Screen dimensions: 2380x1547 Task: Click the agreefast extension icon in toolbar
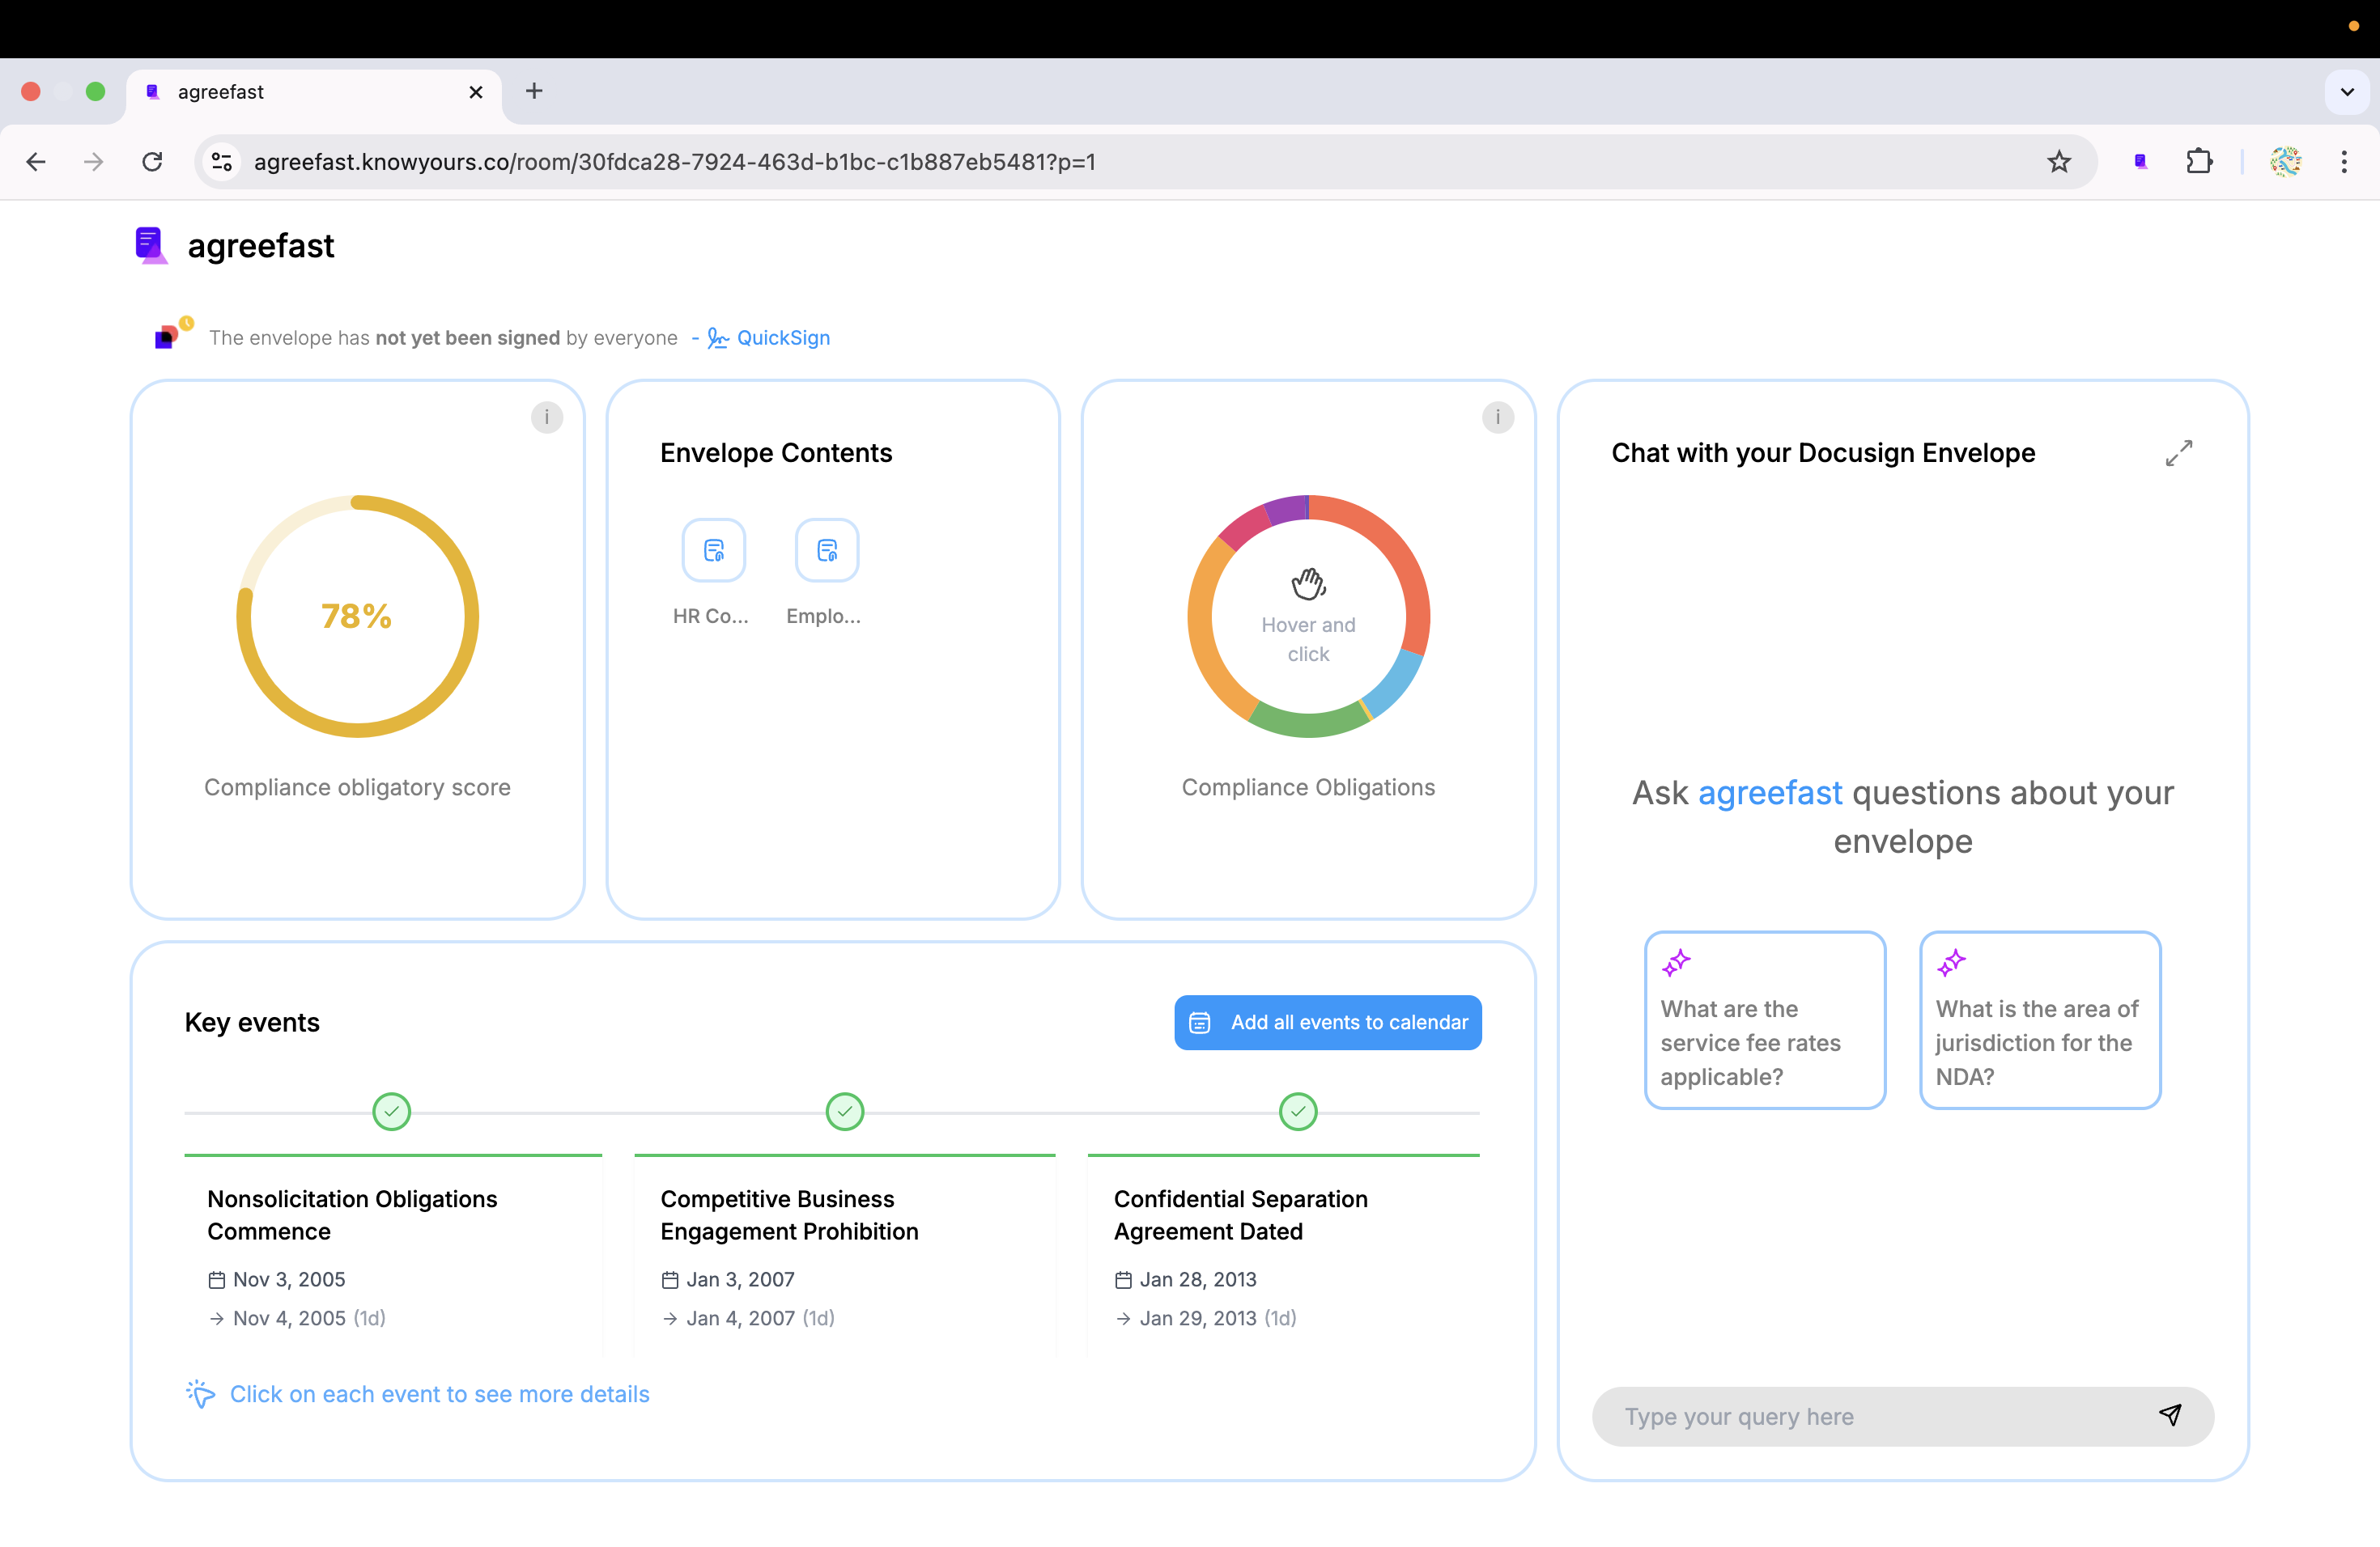2140,162
